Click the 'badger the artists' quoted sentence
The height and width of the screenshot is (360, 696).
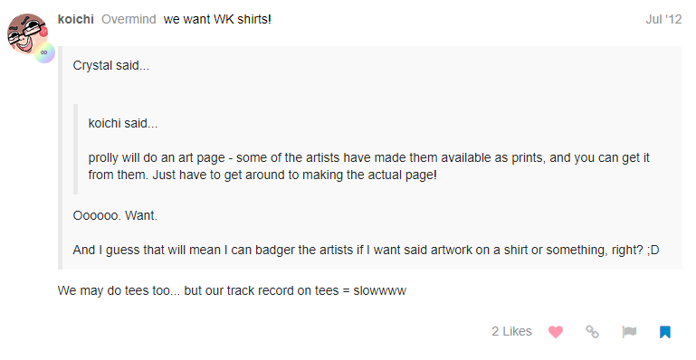pos(366,250)
